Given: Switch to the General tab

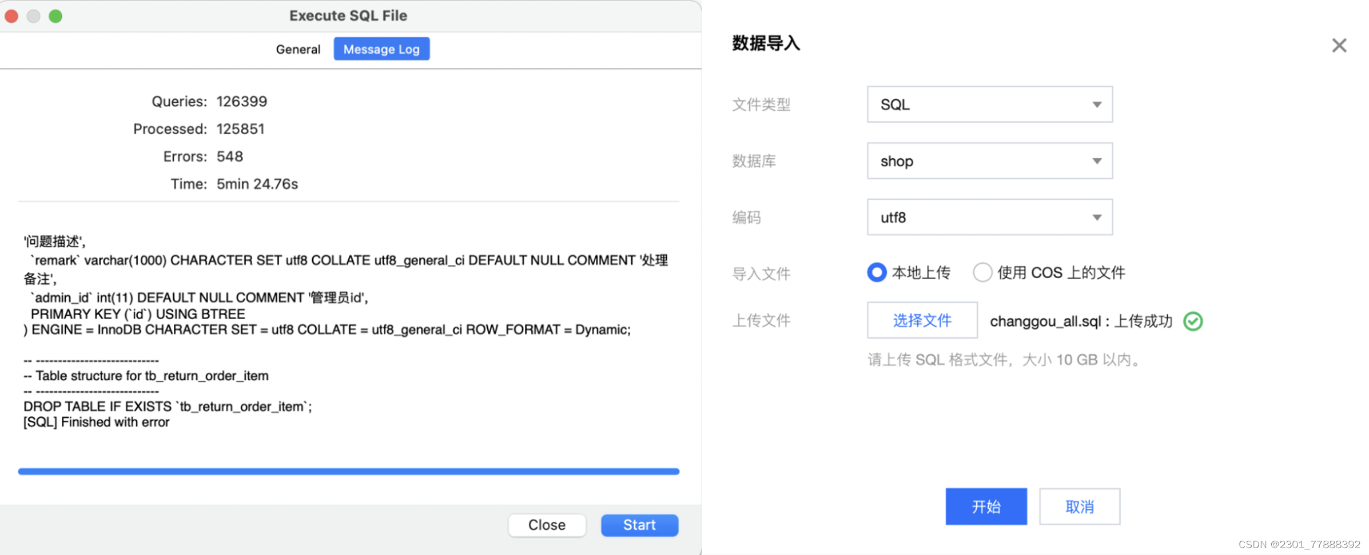Looking at the screenshot, I should [x=298, y=49].
